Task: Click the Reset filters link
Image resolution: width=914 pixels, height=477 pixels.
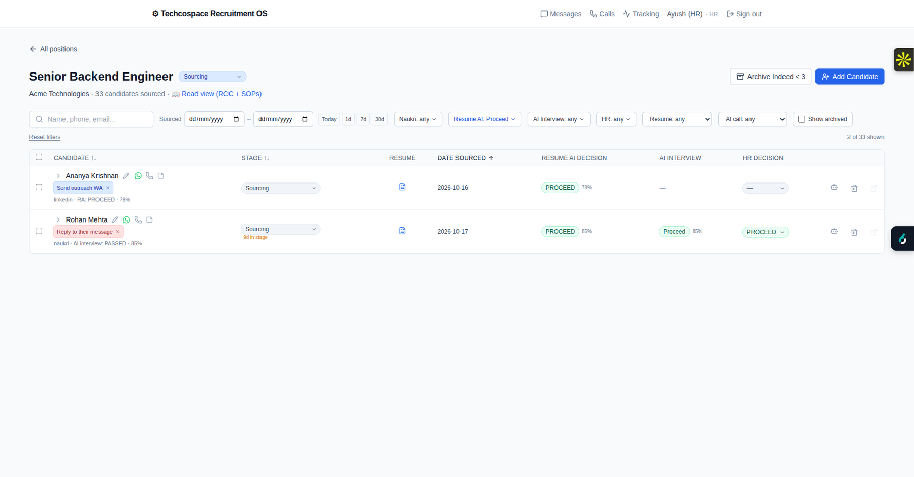Action: coord(45,137)
